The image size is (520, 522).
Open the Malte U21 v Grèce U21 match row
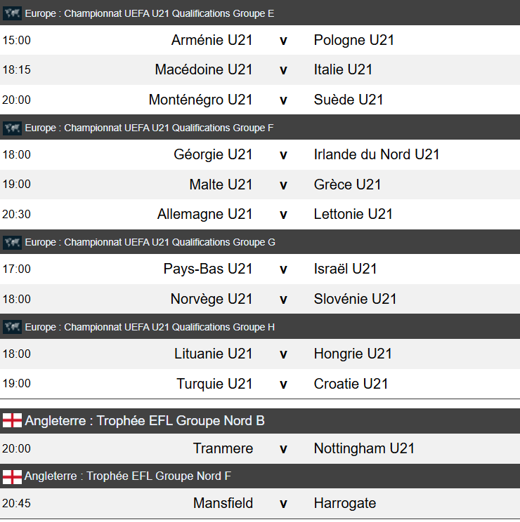coord(260,185)
